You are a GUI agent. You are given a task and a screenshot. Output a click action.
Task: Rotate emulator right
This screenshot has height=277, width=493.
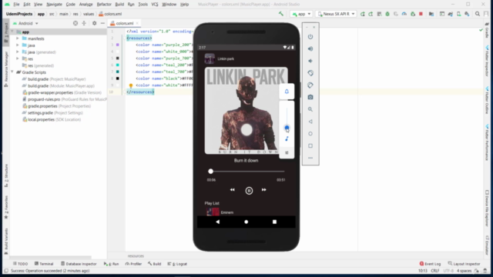click(x=310, y=85)
